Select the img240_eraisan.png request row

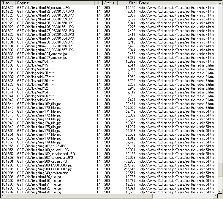(109, 173)
